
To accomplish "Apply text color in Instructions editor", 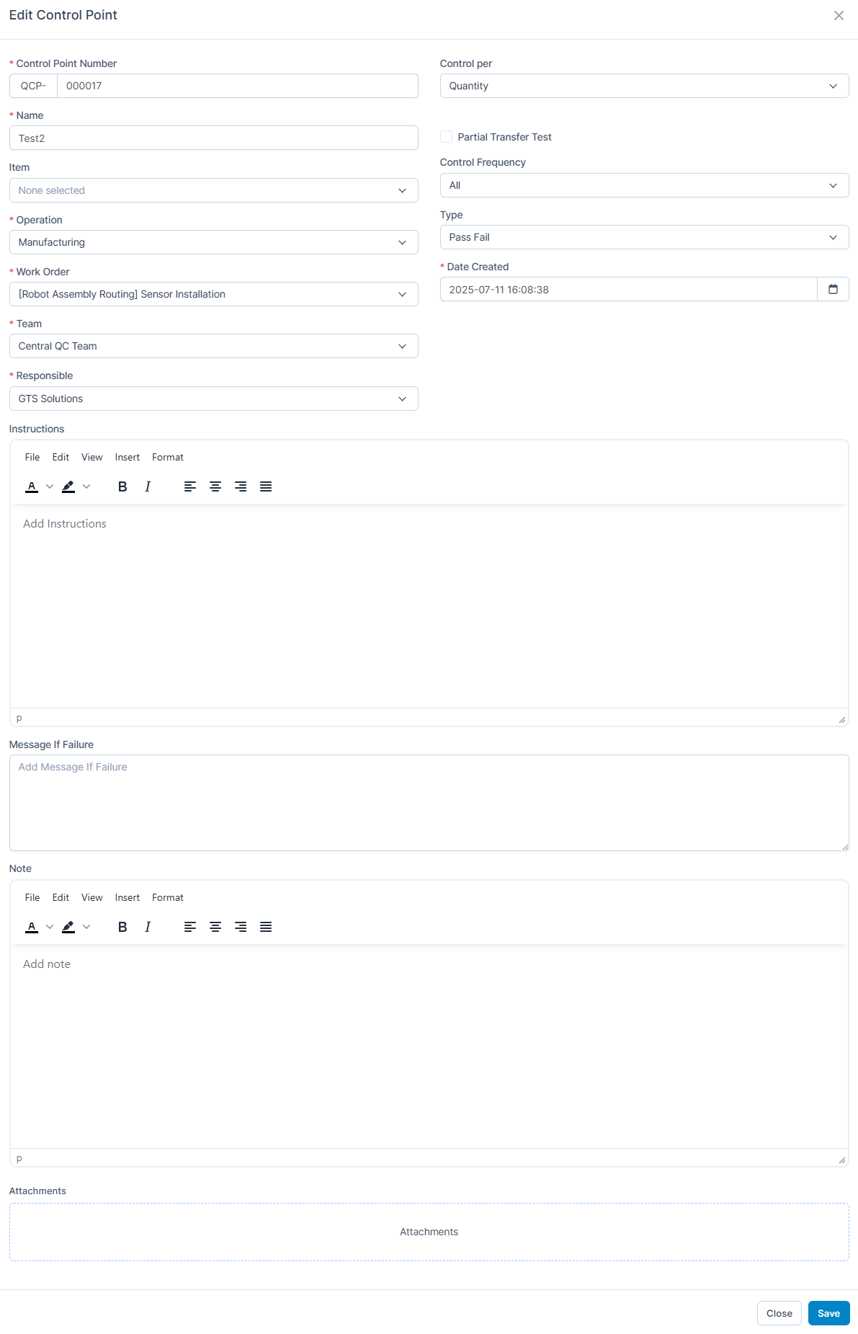I will click(32, 486).
